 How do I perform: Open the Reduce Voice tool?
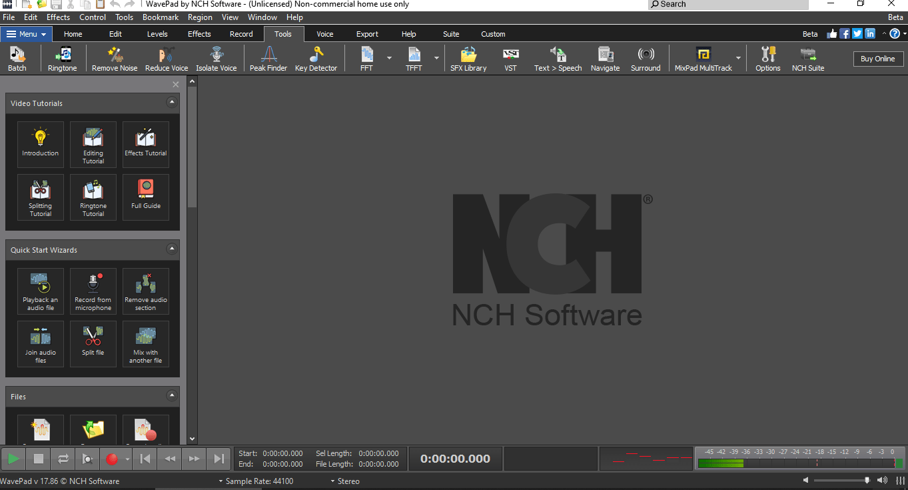click(167, 59)
